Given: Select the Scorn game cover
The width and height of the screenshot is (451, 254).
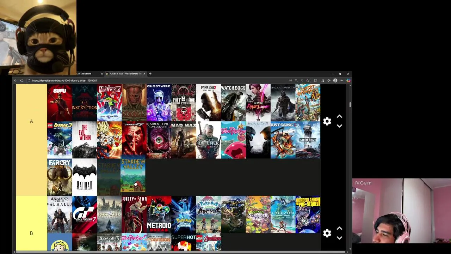Looking at the screenshot, I should click(x=134, y=103).
